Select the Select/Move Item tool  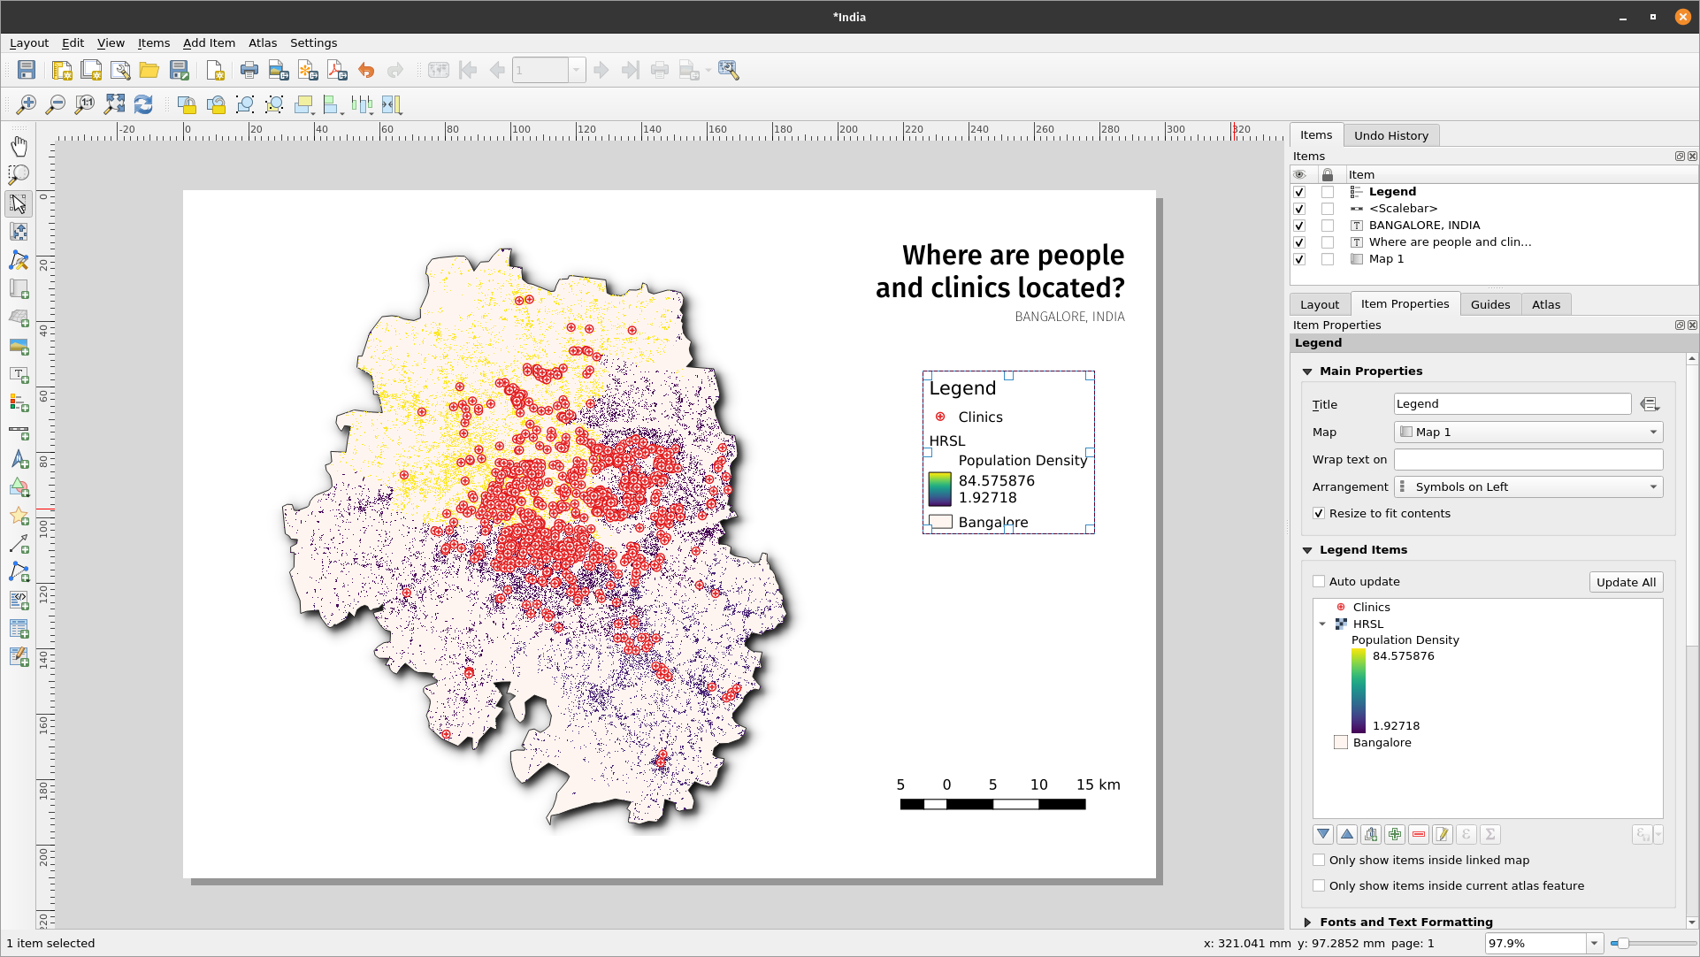point(19,203)
